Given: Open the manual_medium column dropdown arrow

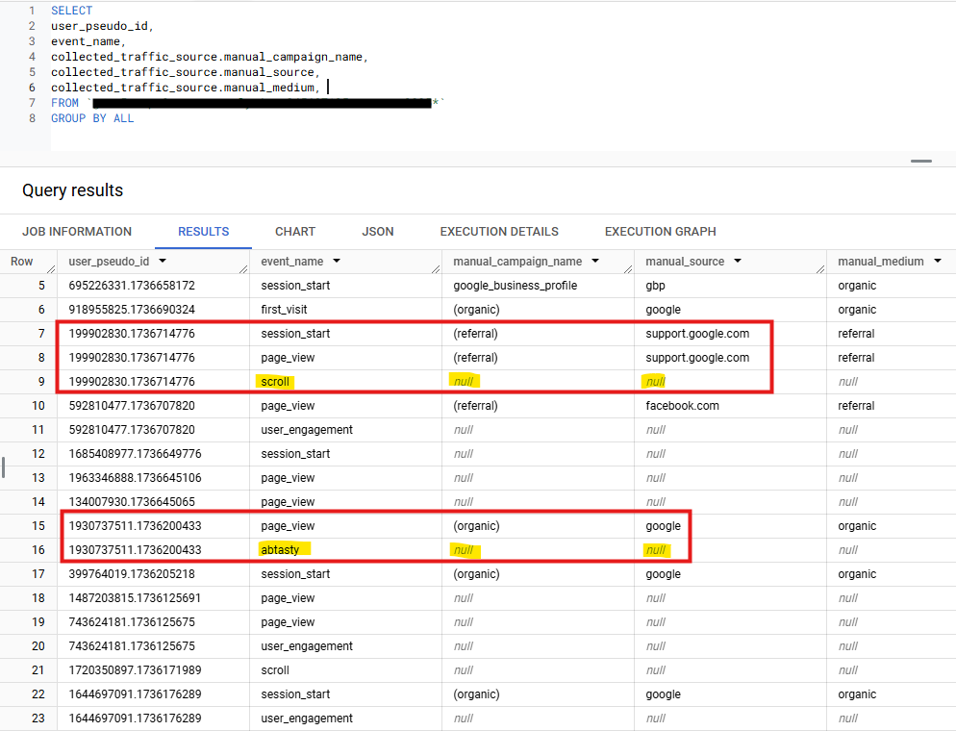Looking at the screenshot, I should (937, 262).
